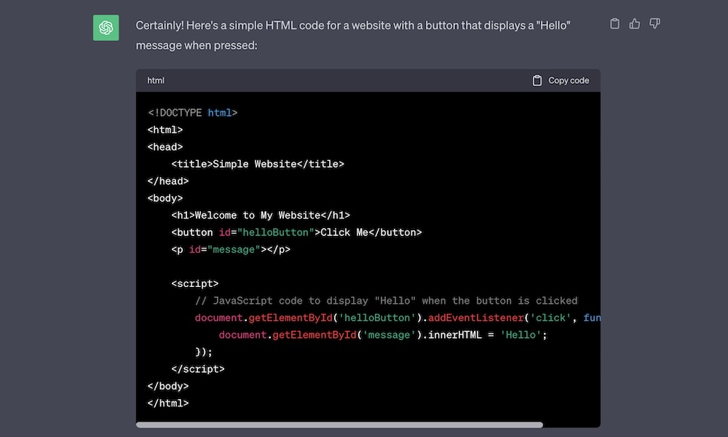
Task: Click the Copy code button
Action: point(561,80)
